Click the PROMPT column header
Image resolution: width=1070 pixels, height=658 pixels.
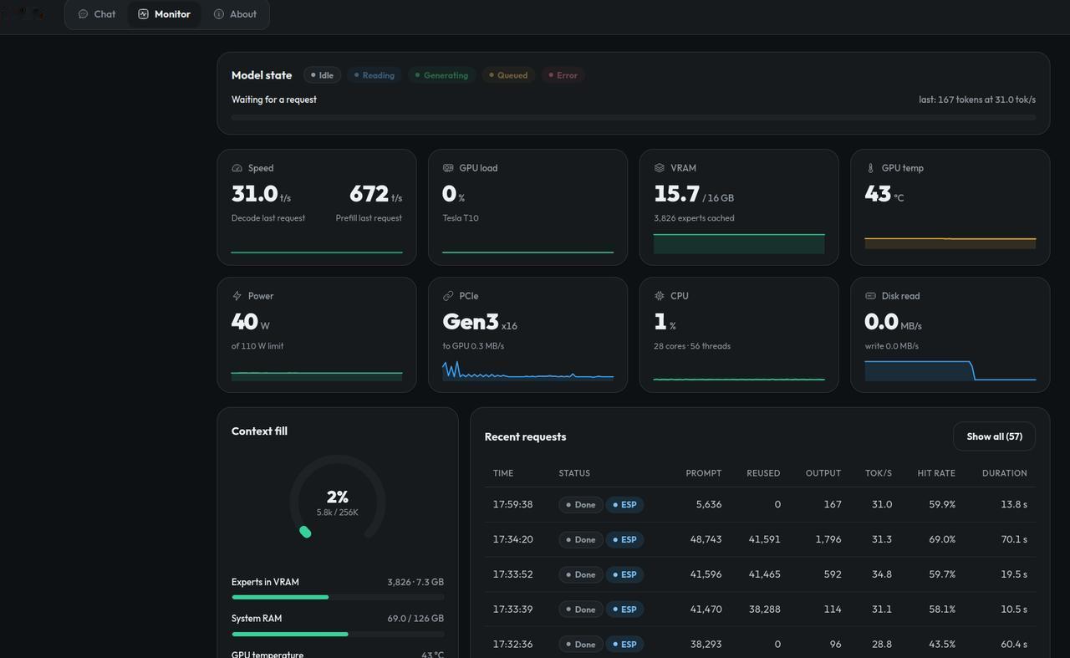point(704,473)
